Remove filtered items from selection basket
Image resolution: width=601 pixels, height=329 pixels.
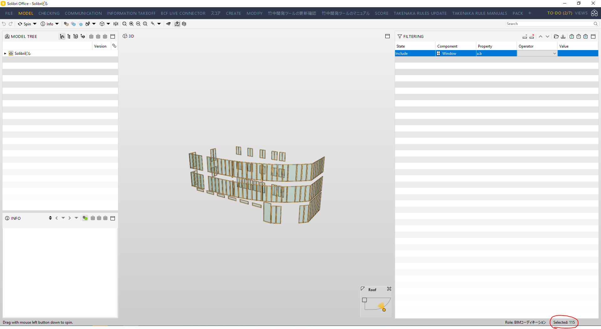tap(579, 37)
